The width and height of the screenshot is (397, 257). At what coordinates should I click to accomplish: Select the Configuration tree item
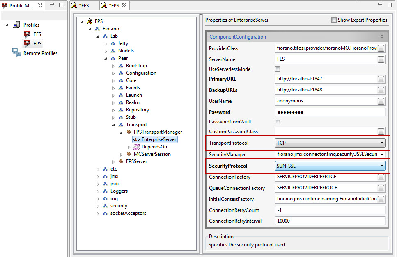pos(141,73)
